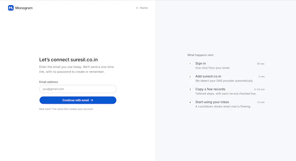Screen dimensions: 296x161
Task: Select the 'Sign in' step title
Action: click(201, 64)
